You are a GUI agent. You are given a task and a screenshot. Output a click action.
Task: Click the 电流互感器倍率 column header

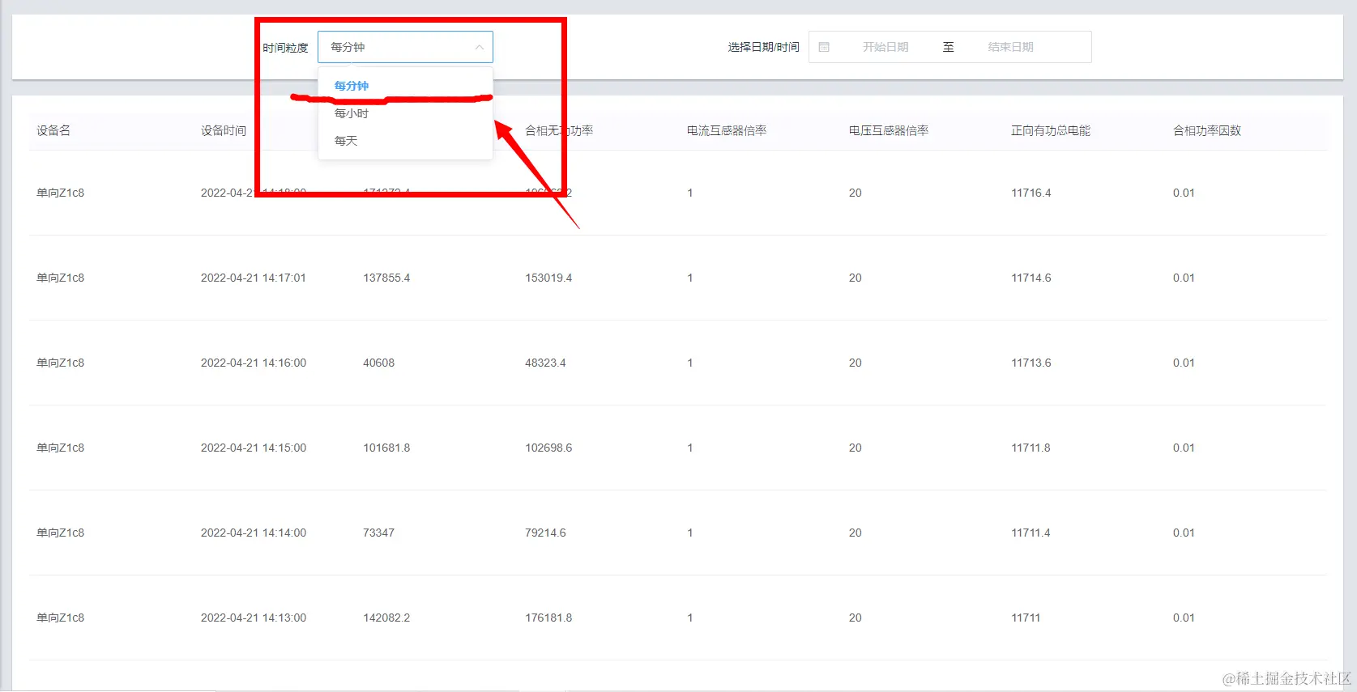[x=727, y=130]
